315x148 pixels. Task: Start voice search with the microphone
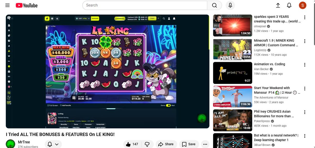[230, 5]
